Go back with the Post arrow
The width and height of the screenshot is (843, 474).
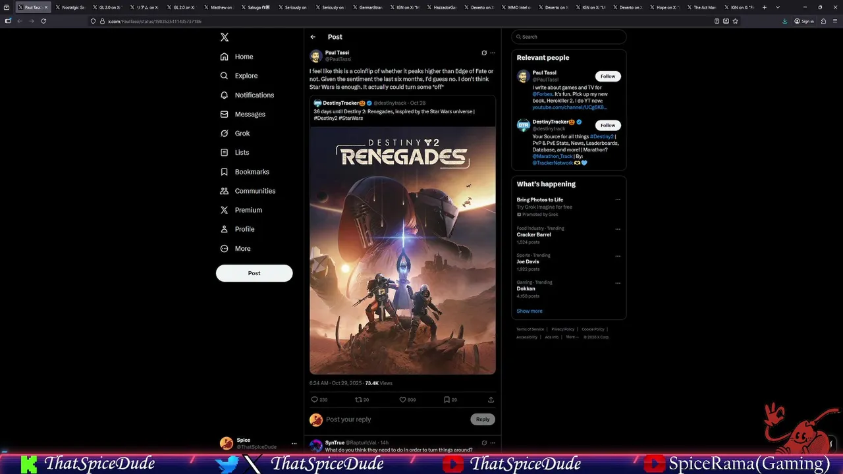313,37
